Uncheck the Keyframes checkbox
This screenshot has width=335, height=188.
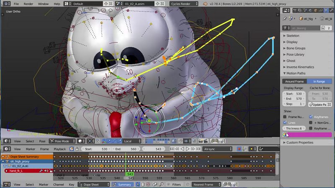pos(311,117)
